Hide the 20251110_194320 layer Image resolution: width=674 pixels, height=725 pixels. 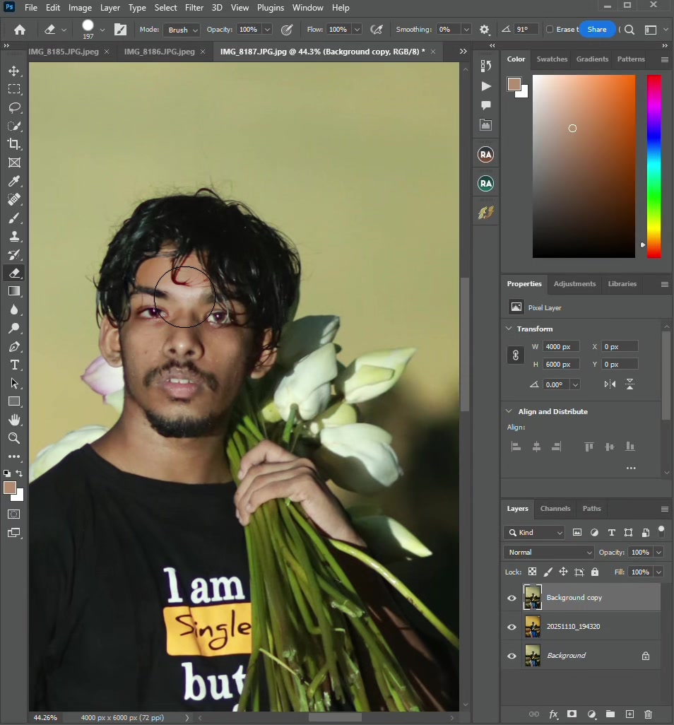[x=512, y=627]
